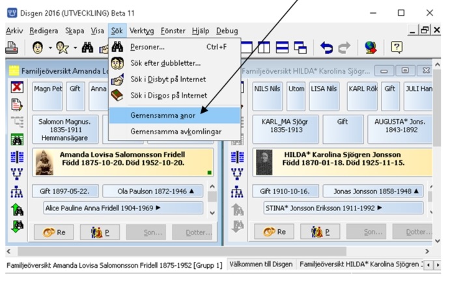Viewport: 450px width, 282px height.
Task: Select Gemensamma avkomlingar menu entry
Action: coord(175,132)
